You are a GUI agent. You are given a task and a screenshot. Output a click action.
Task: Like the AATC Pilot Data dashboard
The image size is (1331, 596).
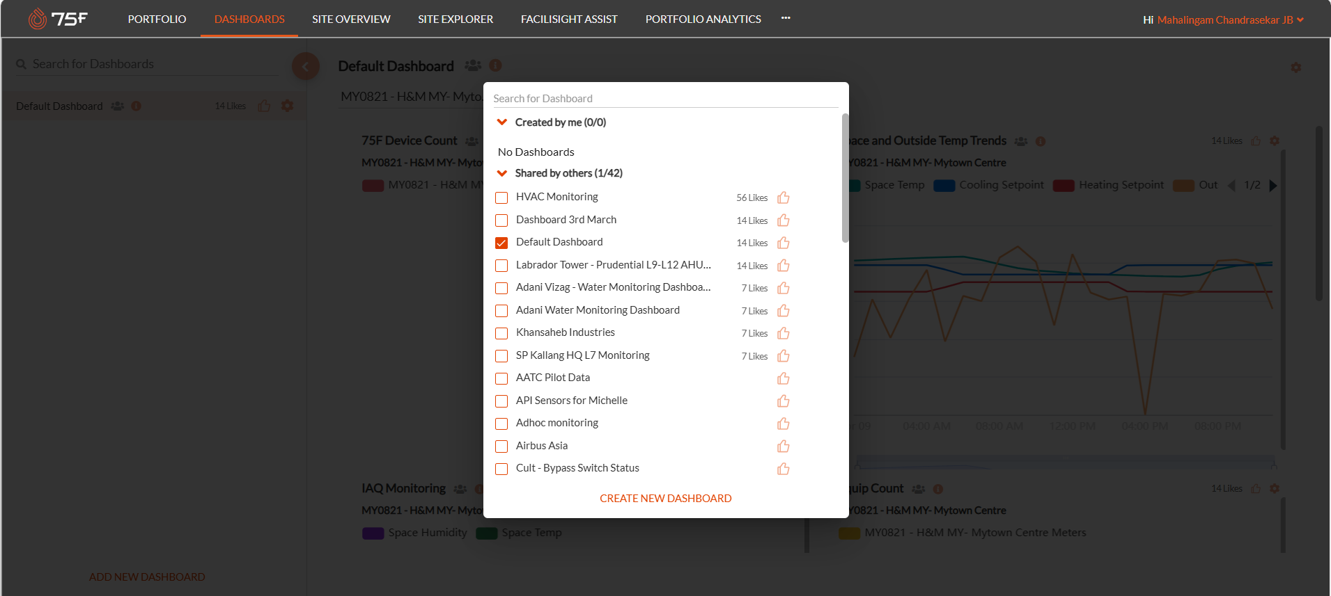tap(784, 378)
